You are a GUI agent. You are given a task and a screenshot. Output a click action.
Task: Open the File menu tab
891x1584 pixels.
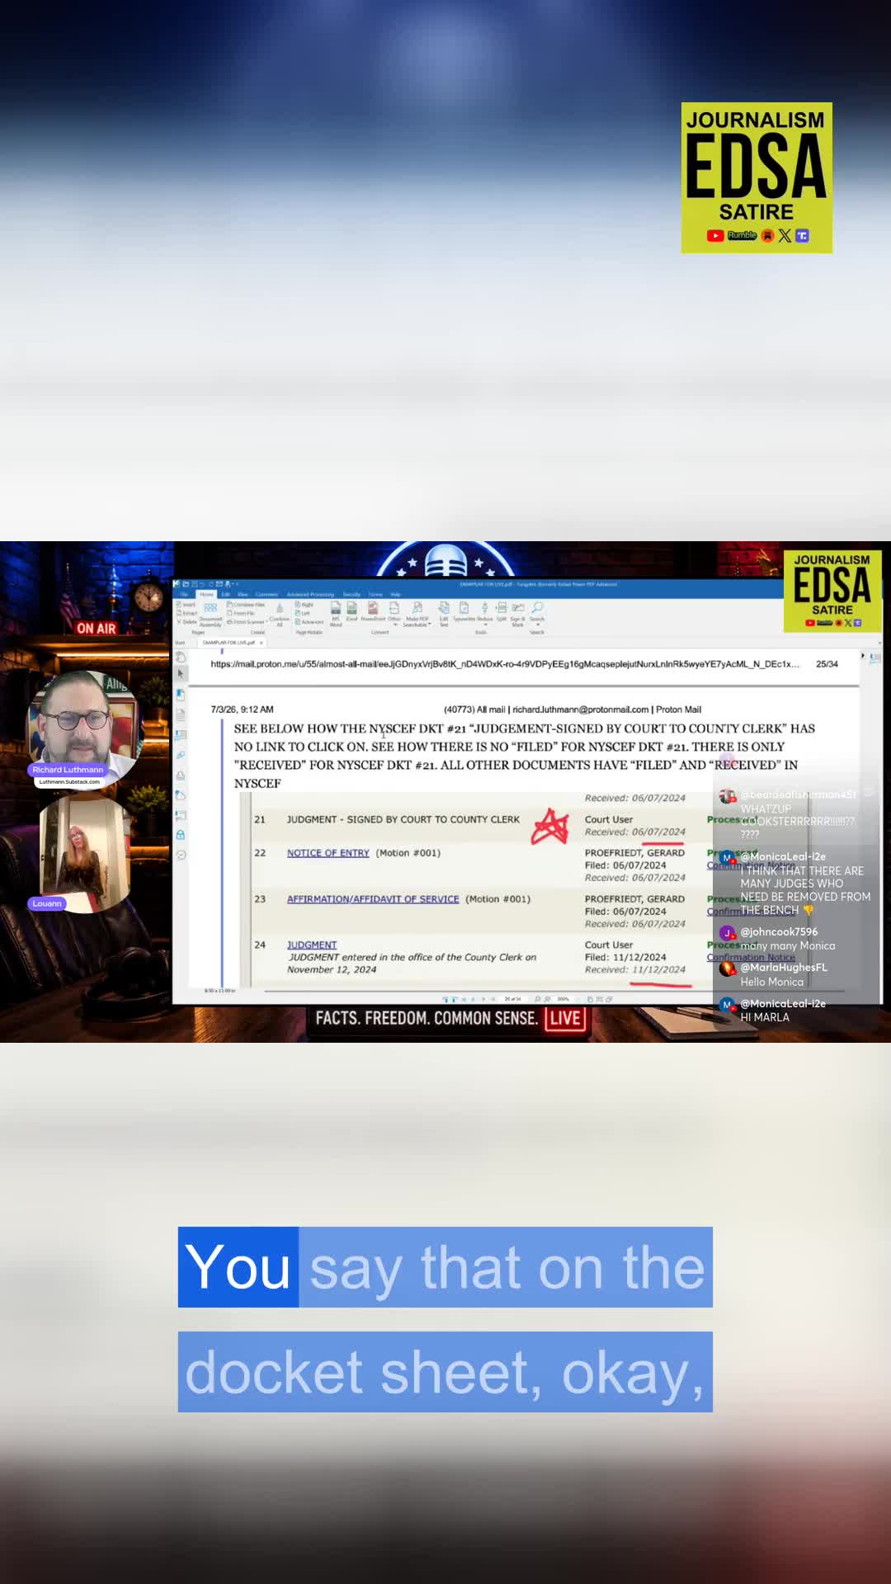(184, 594)
